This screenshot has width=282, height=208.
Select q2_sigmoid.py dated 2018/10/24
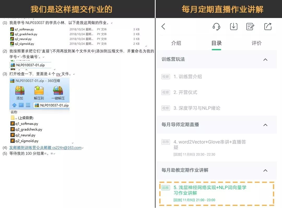75,44
